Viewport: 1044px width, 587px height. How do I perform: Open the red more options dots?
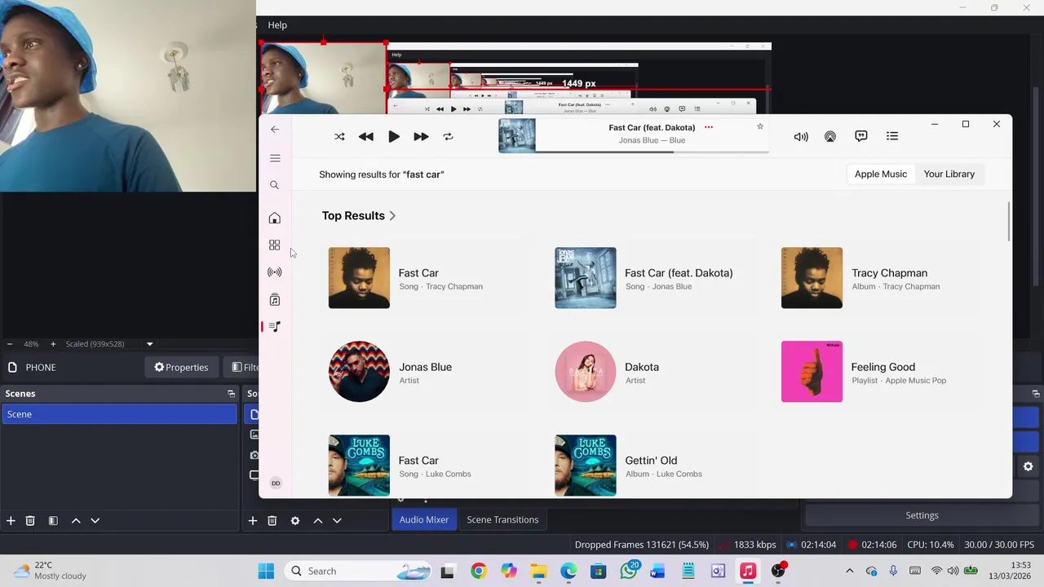pos(709,127)
